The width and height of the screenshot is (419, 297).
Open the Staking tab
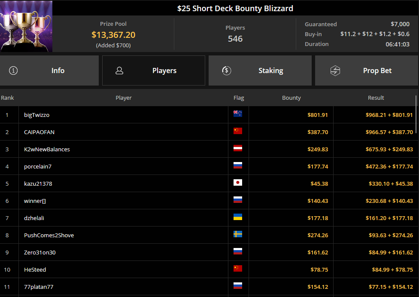coord(260,70)
